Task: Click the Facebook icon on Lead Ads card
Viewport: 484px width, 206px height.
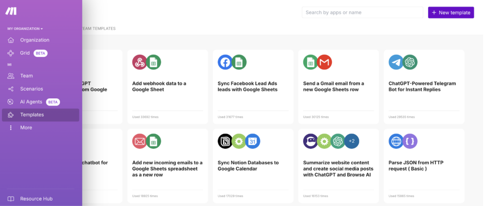Action: (225, 62)
